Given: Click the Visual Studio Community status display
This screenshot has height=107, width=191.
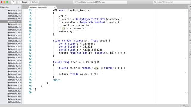Looking at the screenshot, I should 100,2.
